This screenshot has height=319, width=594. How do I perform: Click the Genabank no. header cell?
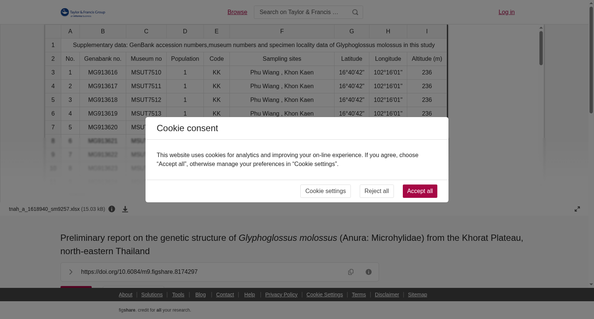103,59
